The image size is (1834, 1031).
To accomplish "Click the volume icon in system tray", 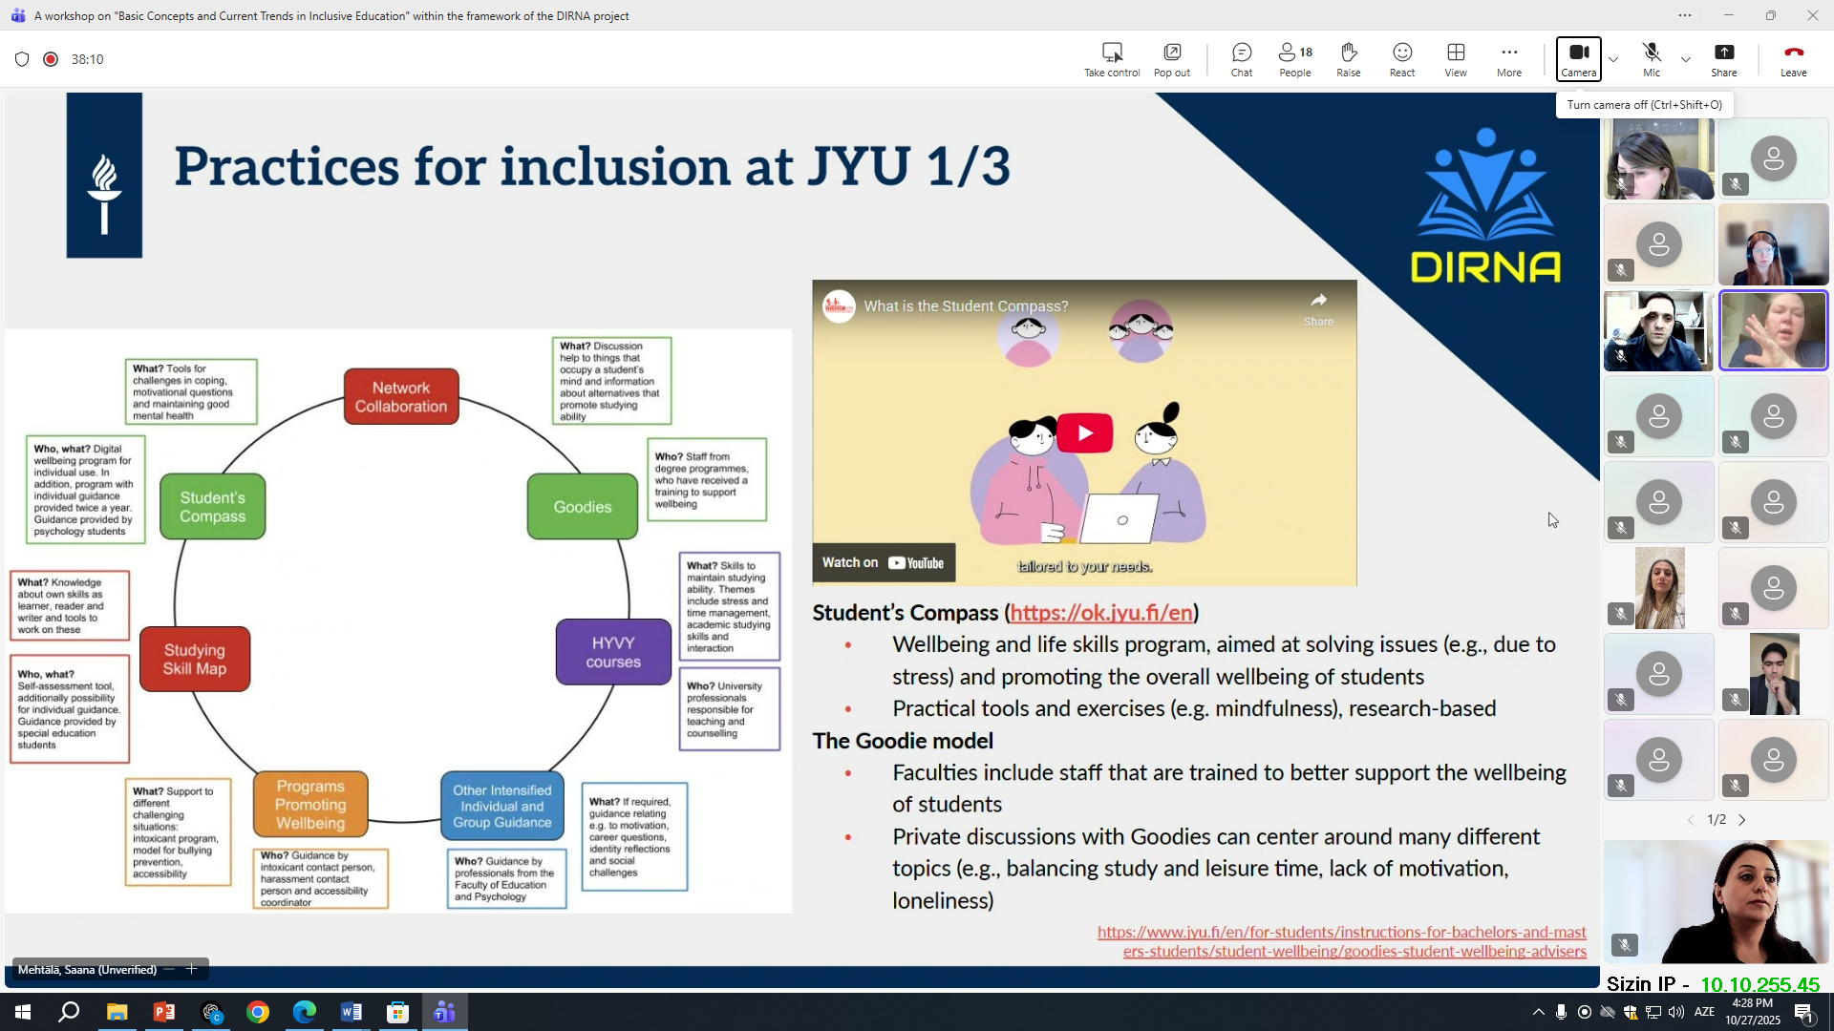I will (1676, 1012).
